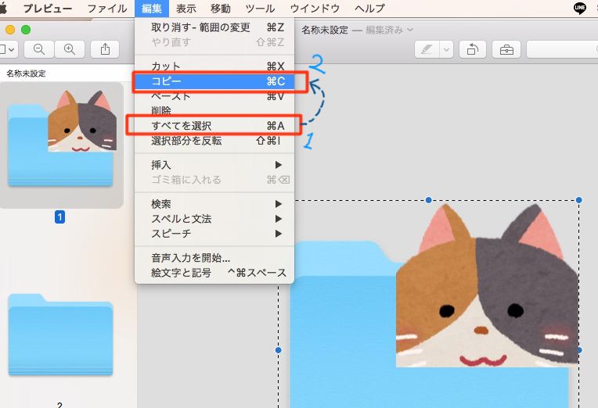This screenshot has width=598, height=408.
Task: Choose 削除 from the edit menu
Action: point(214,110)
